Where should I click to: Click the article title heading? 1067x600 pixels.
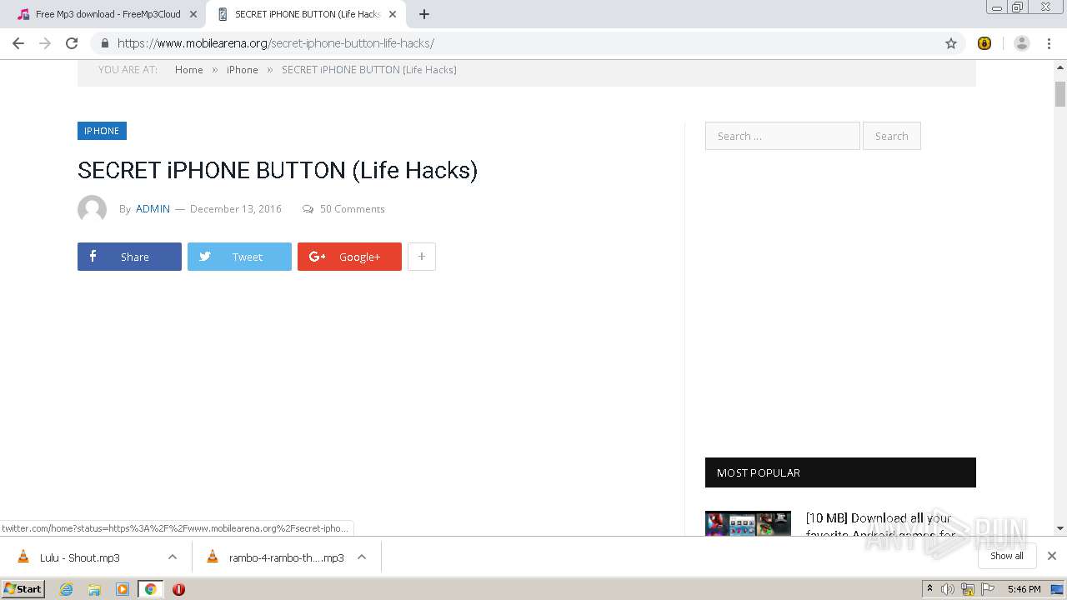(278, 171)
